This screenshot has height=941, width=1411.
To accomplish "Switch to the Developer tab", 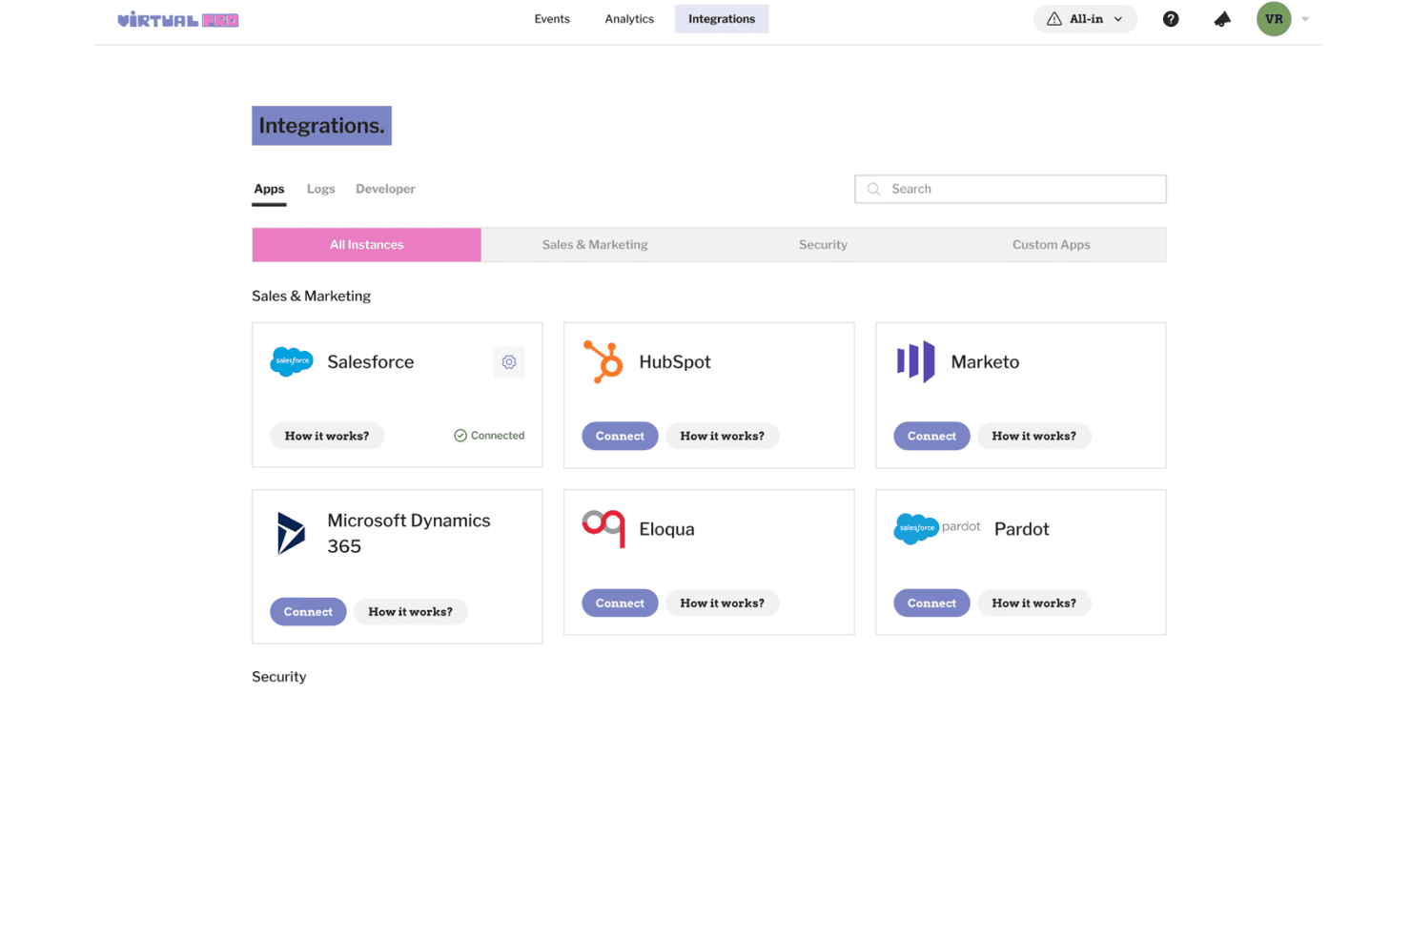I will [385, 189].
